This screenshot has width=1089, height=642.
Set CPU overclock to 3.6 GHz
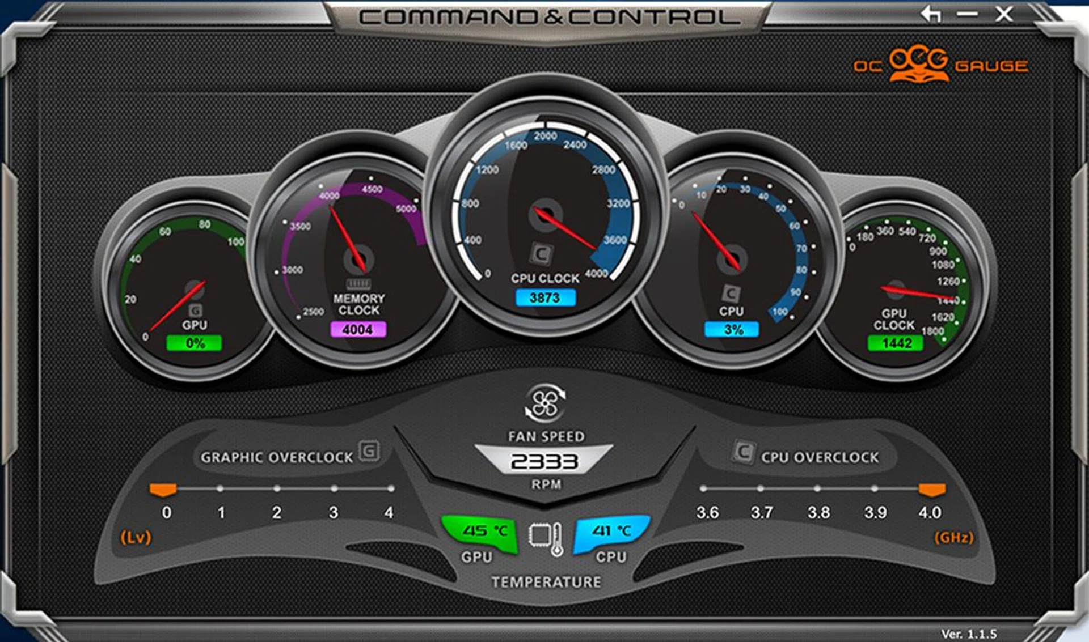[703, 488]
